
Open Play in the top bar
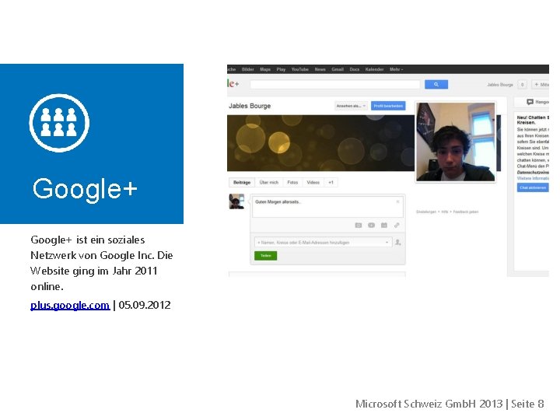281,69
